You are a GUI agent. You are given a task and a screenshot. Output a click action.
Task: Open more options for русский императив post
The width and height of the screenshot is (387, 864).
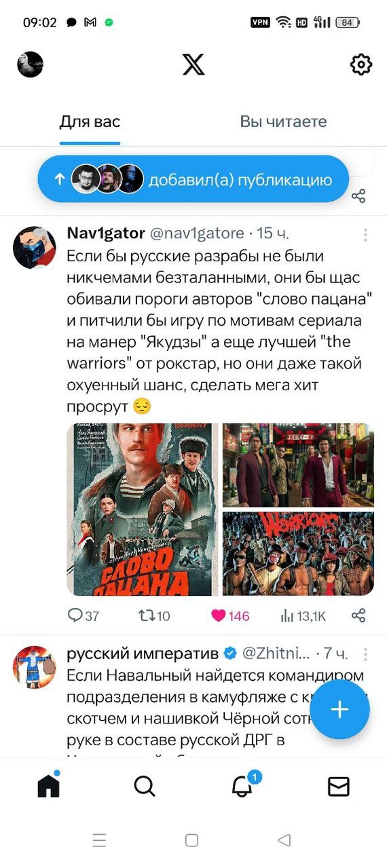coord(365,654)
